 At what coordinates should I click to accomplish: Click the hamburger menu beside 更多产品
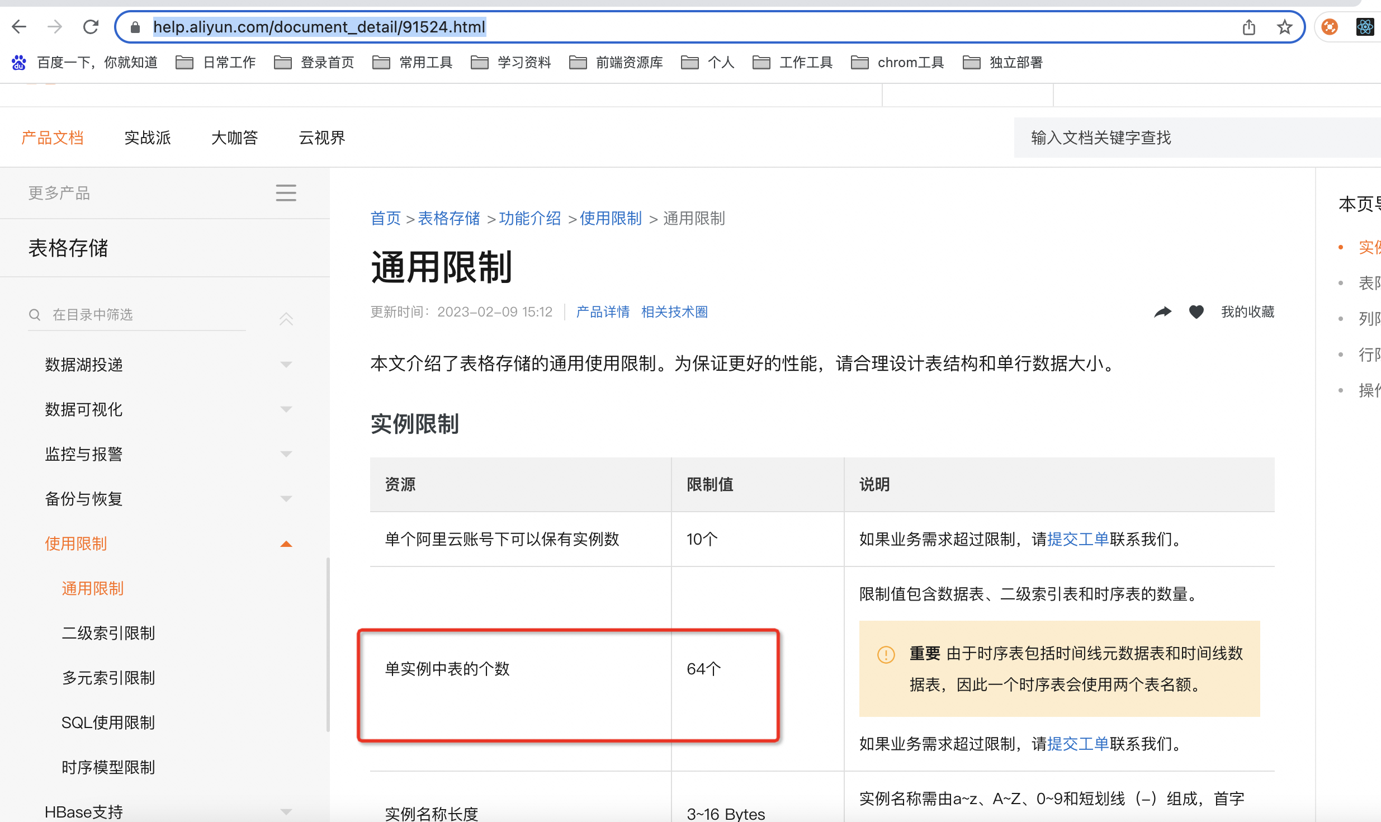(286, 193)
